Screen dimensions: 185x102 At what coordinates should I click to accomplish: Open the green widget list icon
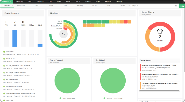coord(182,6)
